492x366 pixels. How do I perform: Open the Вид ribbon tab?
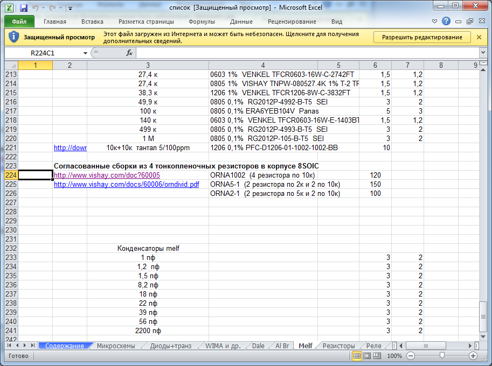click(x=337, y=22)
